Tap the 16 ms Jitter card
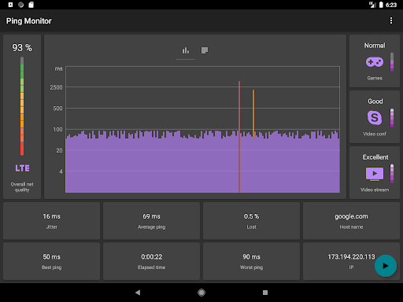Screen dimensions: 403x302 pyautogui.click(x=52, y=221)
